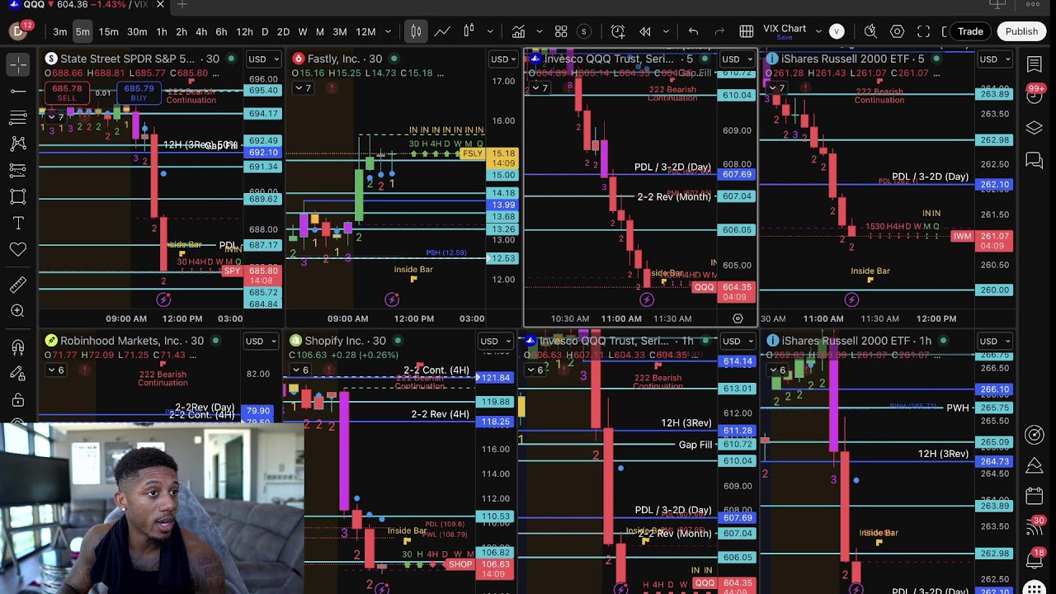Expand the indicators favorites dropdown arrow

pos(540,31)
